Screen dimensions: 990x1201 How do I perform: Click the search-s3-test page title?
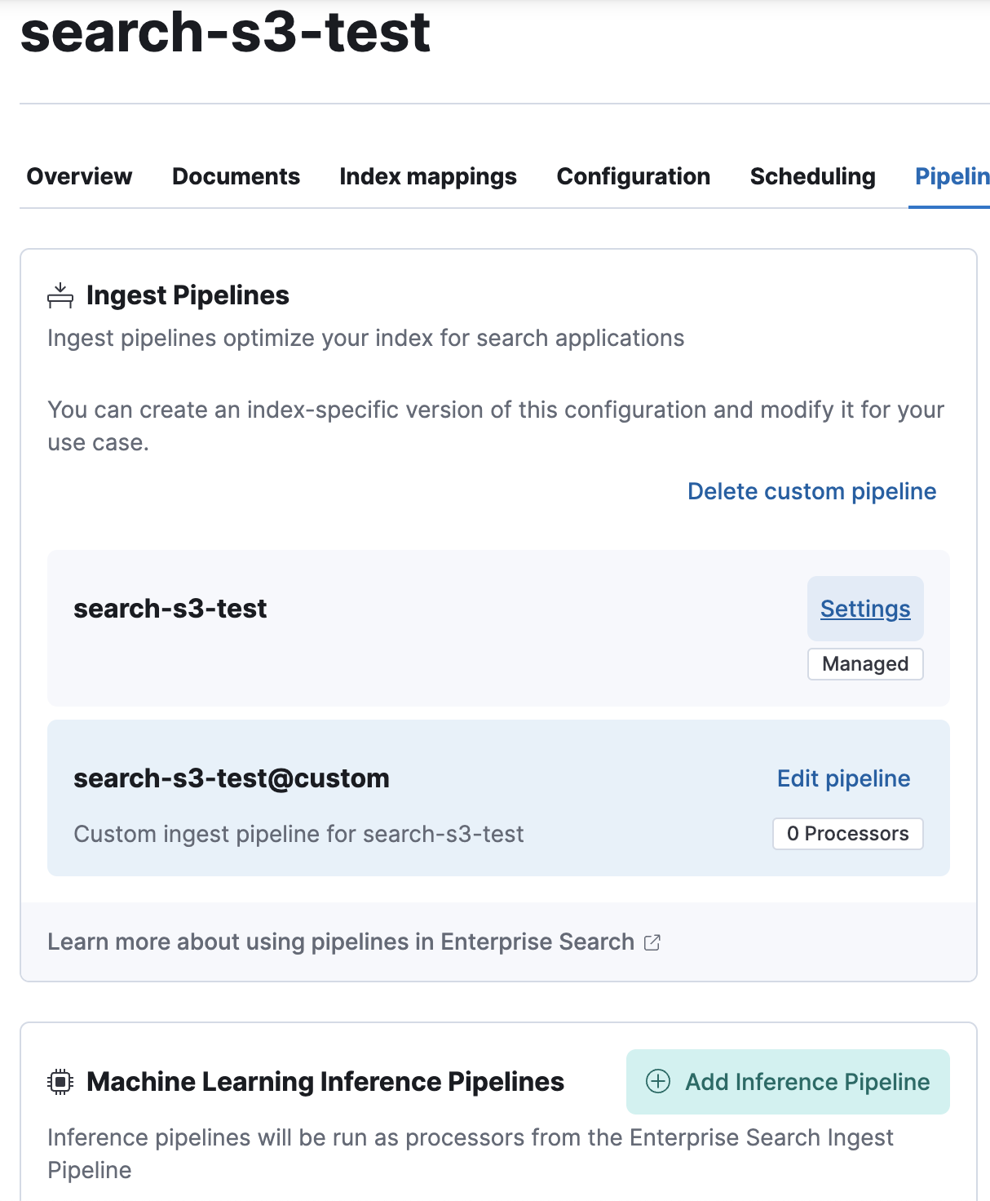pos(225,33)
